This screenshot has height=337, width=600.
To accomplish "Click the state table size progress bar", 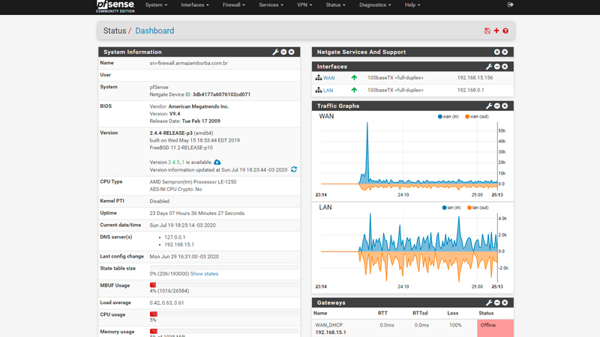I will tap(223, 268).
